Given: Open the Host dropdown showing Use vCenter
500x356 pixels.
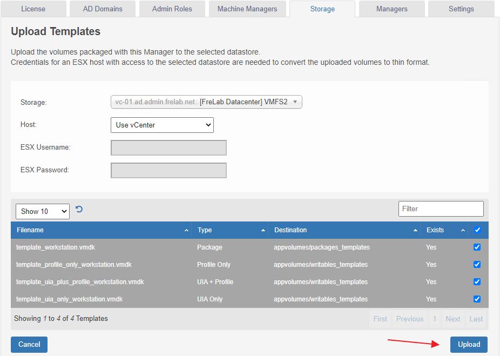Looking at the screenshot, I should click(x=162, y=125).
